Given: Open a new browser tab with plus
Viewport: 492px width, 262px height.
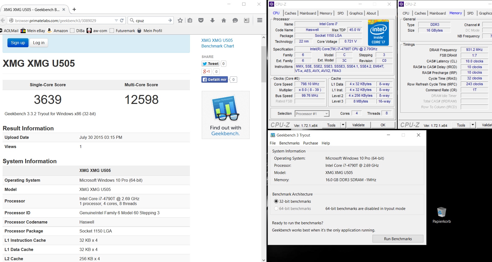Looking at the screenshot, I should click(x=74, y=9).
